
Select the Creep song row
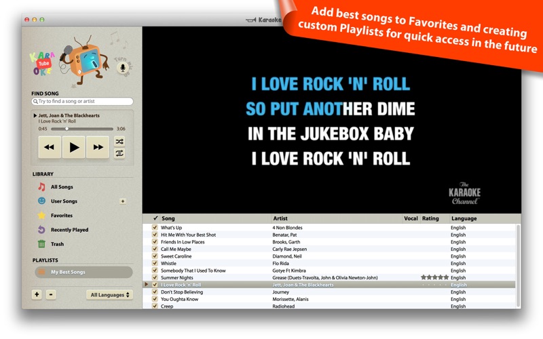pos(329,306)
